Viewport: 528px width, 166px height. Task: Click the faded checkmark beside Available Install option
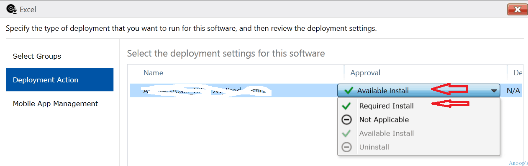click(x=346, y=134)
